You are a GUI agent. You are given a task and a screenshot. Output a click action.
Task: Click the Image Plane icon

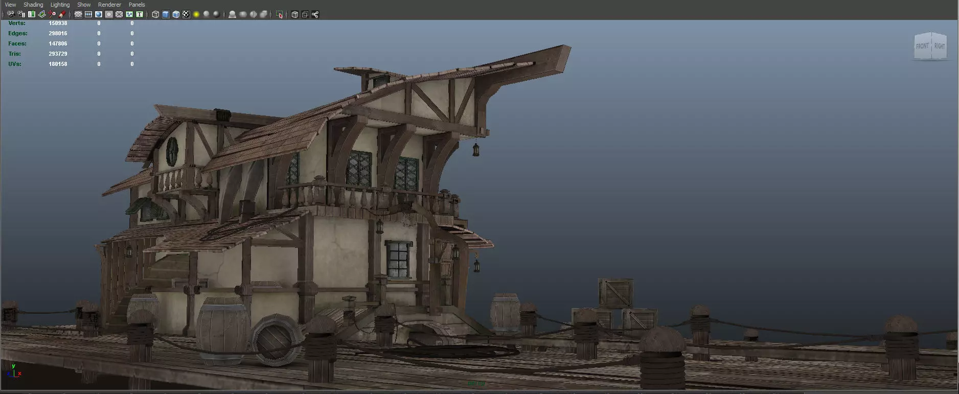click(x=42, y=14)
